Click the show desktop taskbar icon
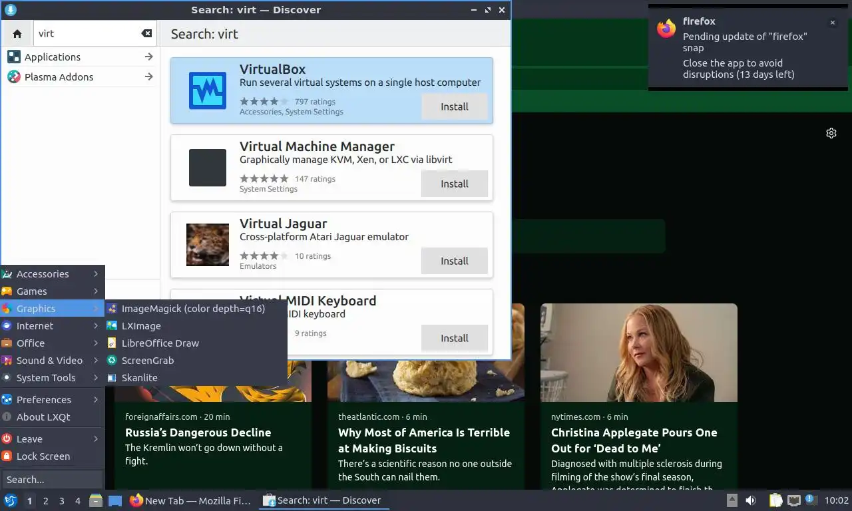This screenshot has width=852, height=511. [115, 500]
